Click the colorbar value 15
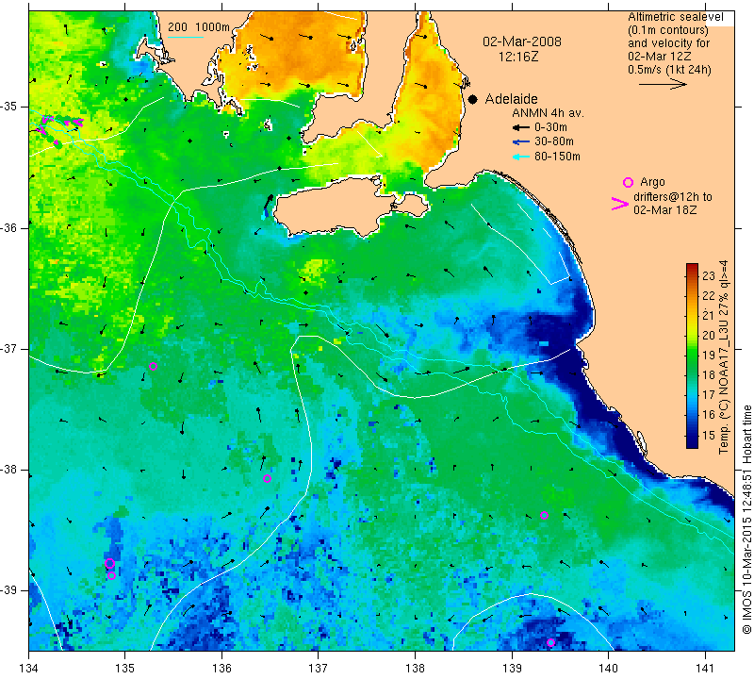The height and width of the screenshot is (679, 754). click(x=709, y=435)
